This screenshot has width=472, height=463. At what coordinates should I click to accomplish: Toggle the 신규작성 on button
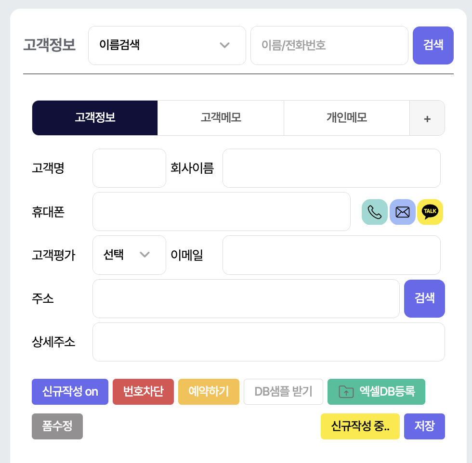click(70, 392)
